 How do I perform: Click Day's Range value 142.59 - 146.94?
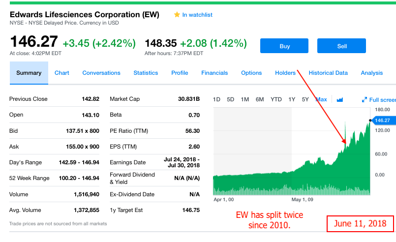tap(79, 162)
